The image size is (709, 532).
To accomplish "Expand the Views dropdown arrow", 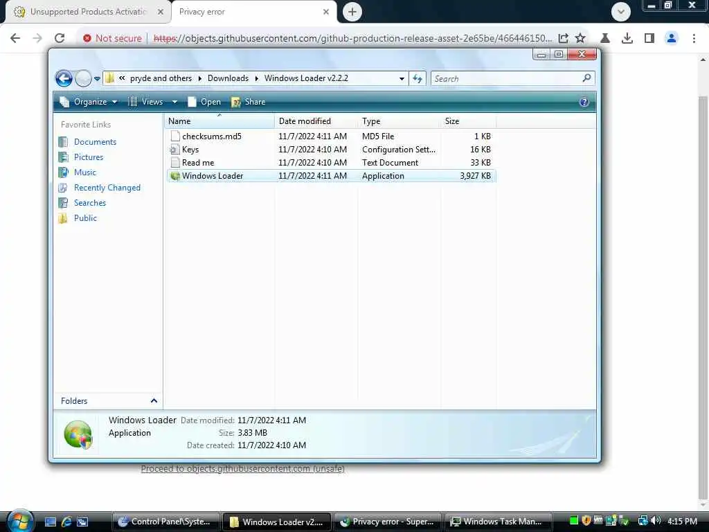I will pyautogui.click(x=174, y=102).
